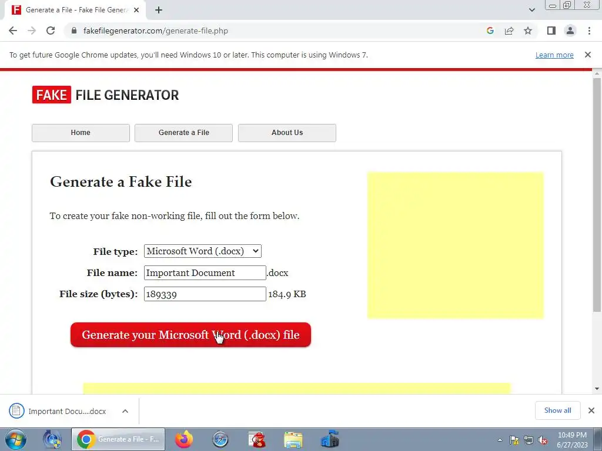This screenshot has width=602, height=451.
Task: Click the network tray icon
Action: coord(529,440)
